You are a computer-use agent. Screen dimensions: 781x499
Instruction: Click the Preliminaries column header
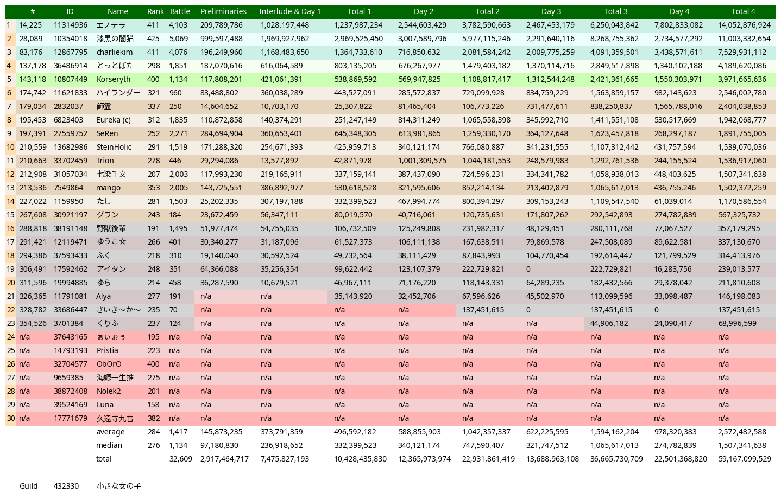click(x=223, y=11)
